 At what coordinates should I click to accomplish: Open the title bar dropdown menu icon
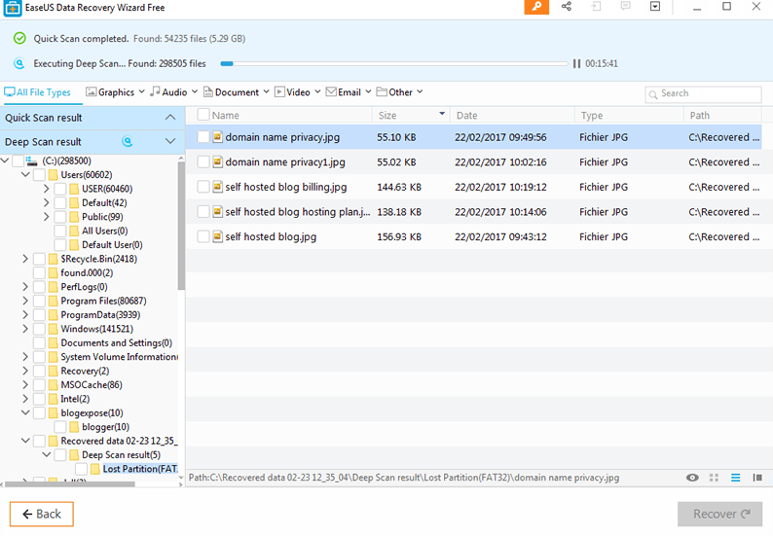[655, 7]
